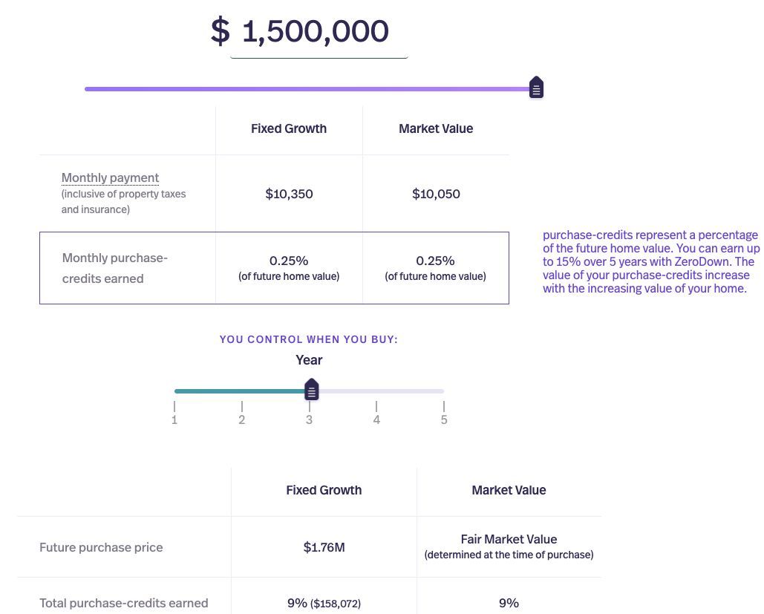Click the 9% ($158,072) purchase-credits value
Screen dimensions: 764x614
pos(324,603)
